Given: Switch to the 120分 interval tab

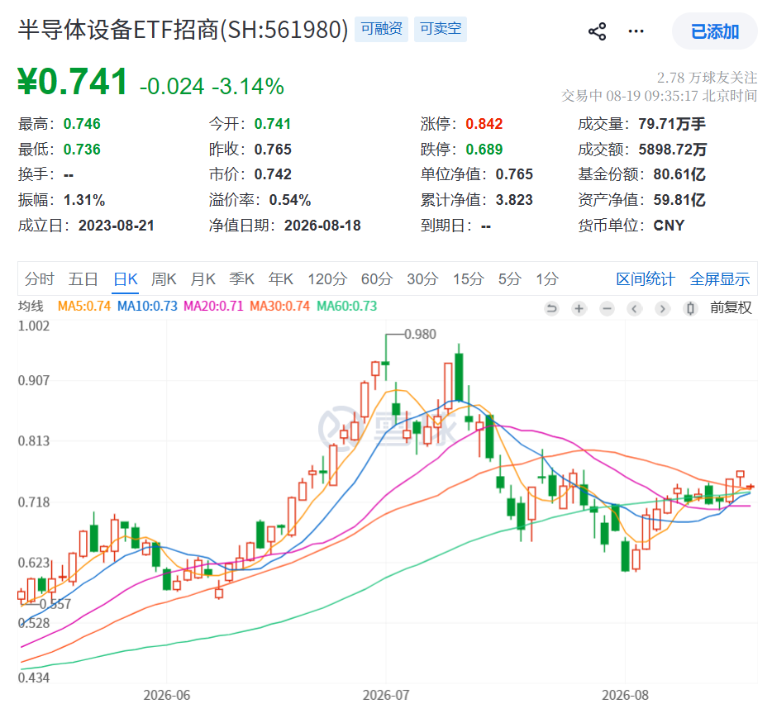Looking at the screenshot, I should (x=327, y=279).
